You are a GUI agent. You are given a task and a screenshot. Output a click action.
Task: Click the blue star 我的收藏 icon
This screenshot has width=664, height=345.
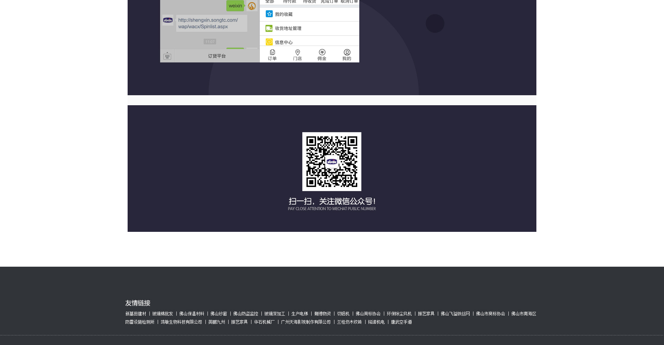pos(269,14)
